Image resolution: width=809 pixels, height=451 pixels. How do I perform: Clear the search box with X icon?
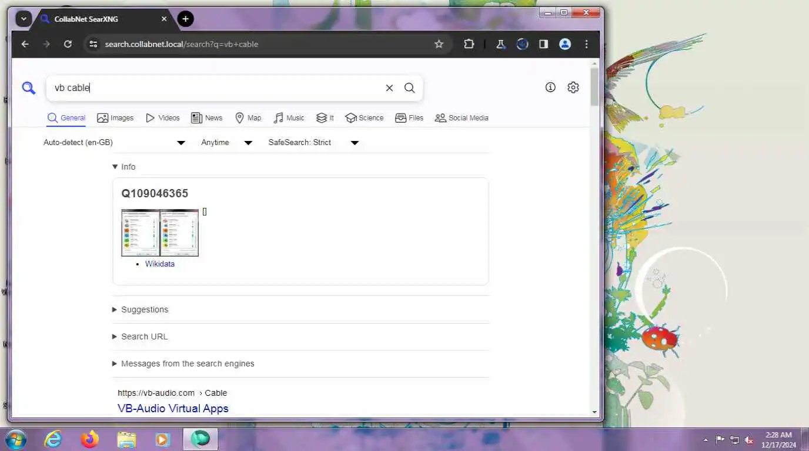389,88
